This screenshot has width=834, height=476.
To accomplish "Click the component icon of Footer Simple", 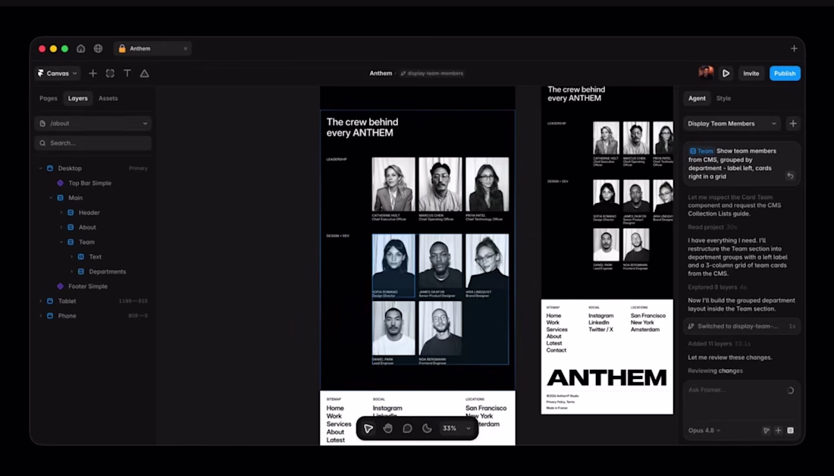I will coord(60,287).
